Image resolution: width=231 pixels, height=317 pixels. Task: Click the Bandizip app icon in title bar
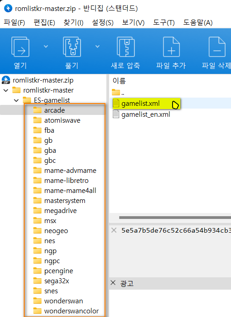tap(8, 8)
